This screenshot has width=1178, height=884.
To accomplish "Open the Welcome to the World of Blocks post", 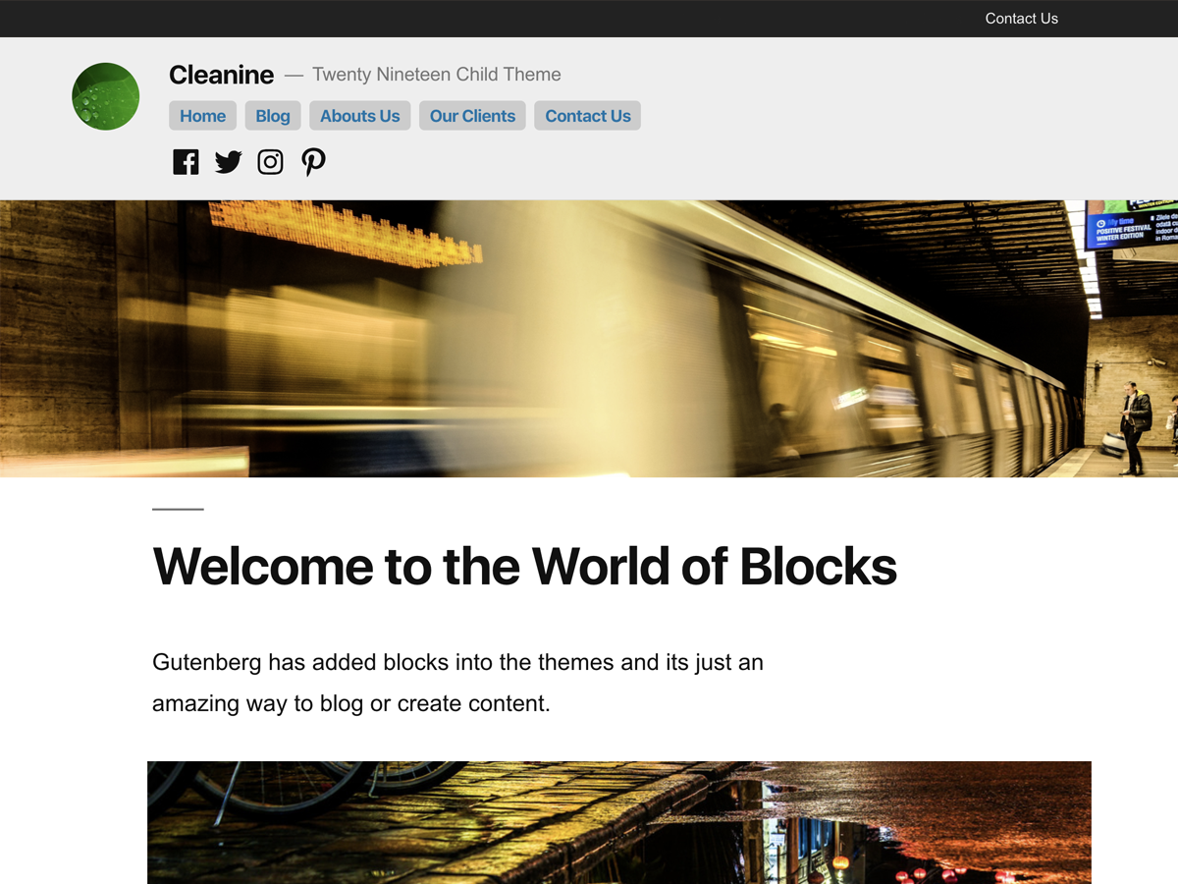I will (524, 567).
